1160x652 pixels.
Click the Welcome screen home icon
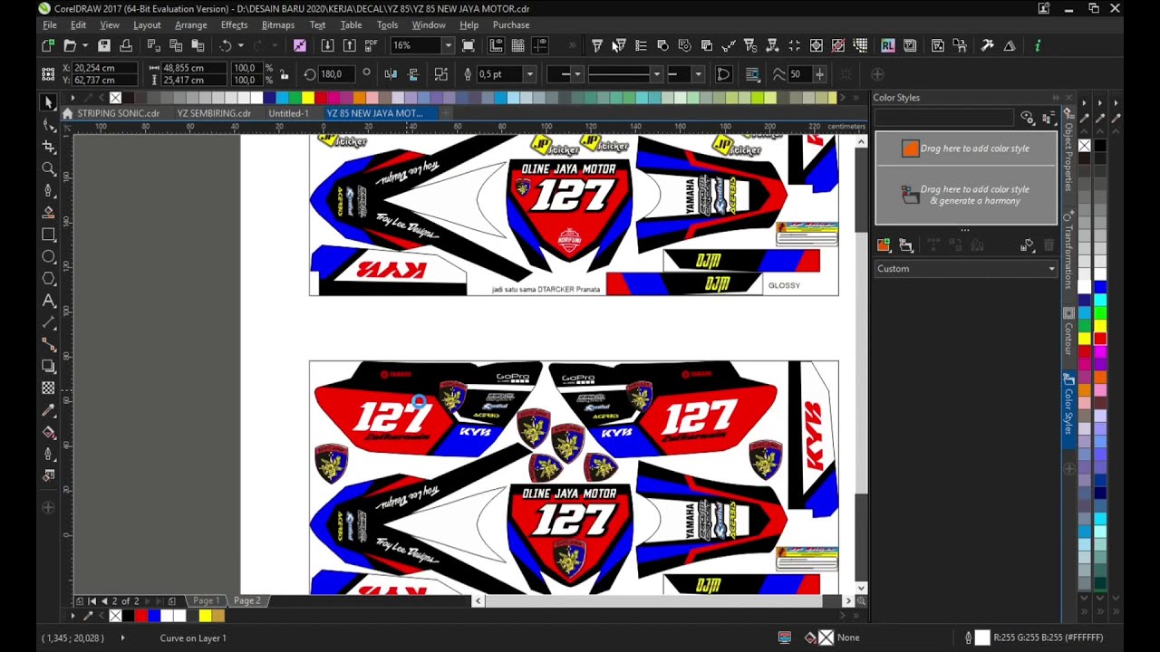point(67,113)
